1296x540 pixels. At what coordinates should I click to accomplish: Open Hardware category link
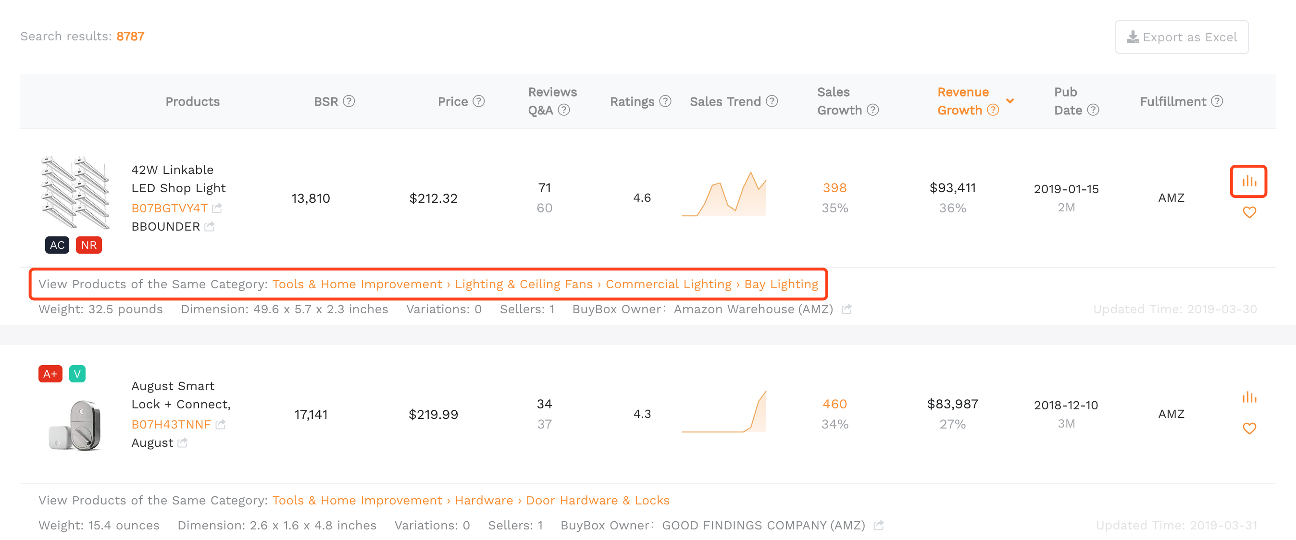click(484, 500)
